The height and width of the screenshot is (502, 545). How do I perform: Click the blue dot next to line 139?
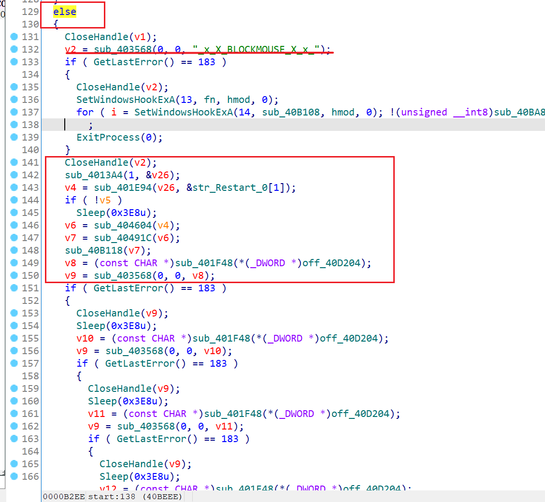14,137
